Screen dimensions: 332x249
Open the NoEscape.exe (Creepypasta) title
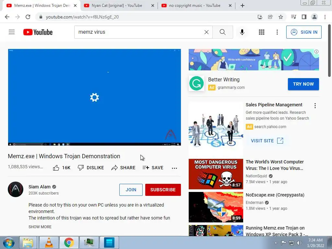tap(275, 195)
